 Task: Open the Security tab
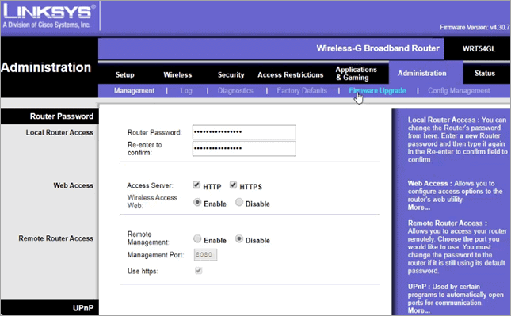(x=231, y=74)
